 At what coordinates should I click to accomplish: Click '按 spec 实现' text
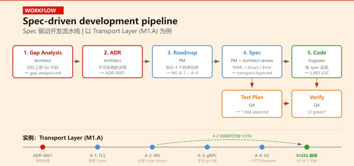click(x=317, y=67)
